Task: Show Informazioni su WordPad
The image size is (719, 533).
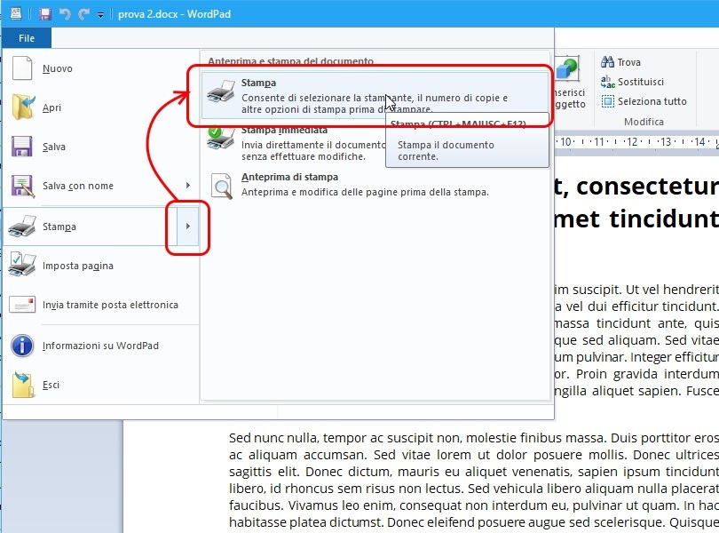Action: point(101,346)
